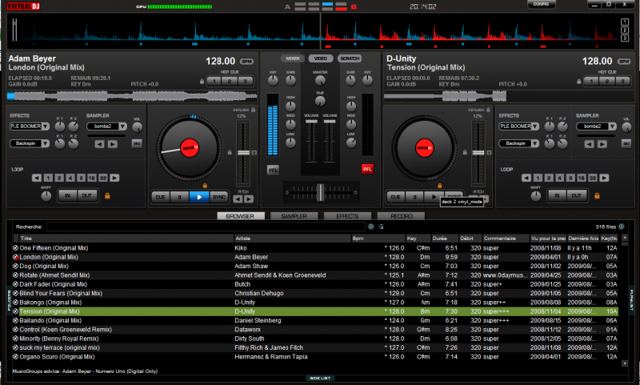Open the SCRATCH panel tab
This screenshot has width=640, height=385.
[x=349, y=58]
